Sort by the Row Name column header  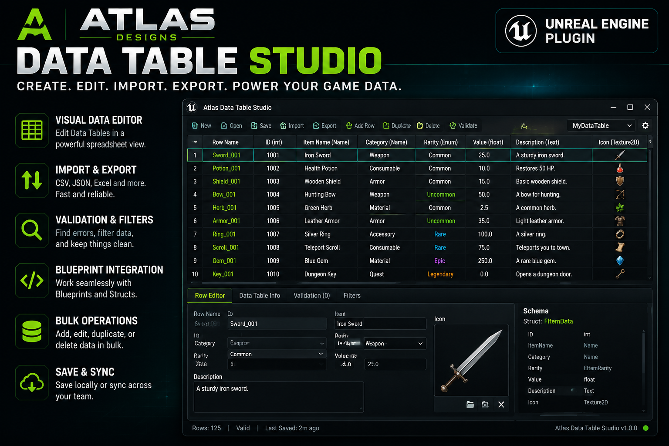(x=226, y=142)
